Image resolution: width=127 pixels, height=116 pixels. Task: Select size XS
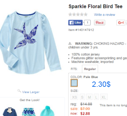click(74, 97)
